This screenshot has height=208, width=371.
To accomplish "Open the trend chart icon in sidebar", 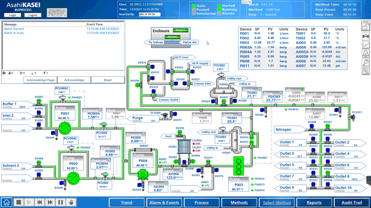I will pos(366,45).
